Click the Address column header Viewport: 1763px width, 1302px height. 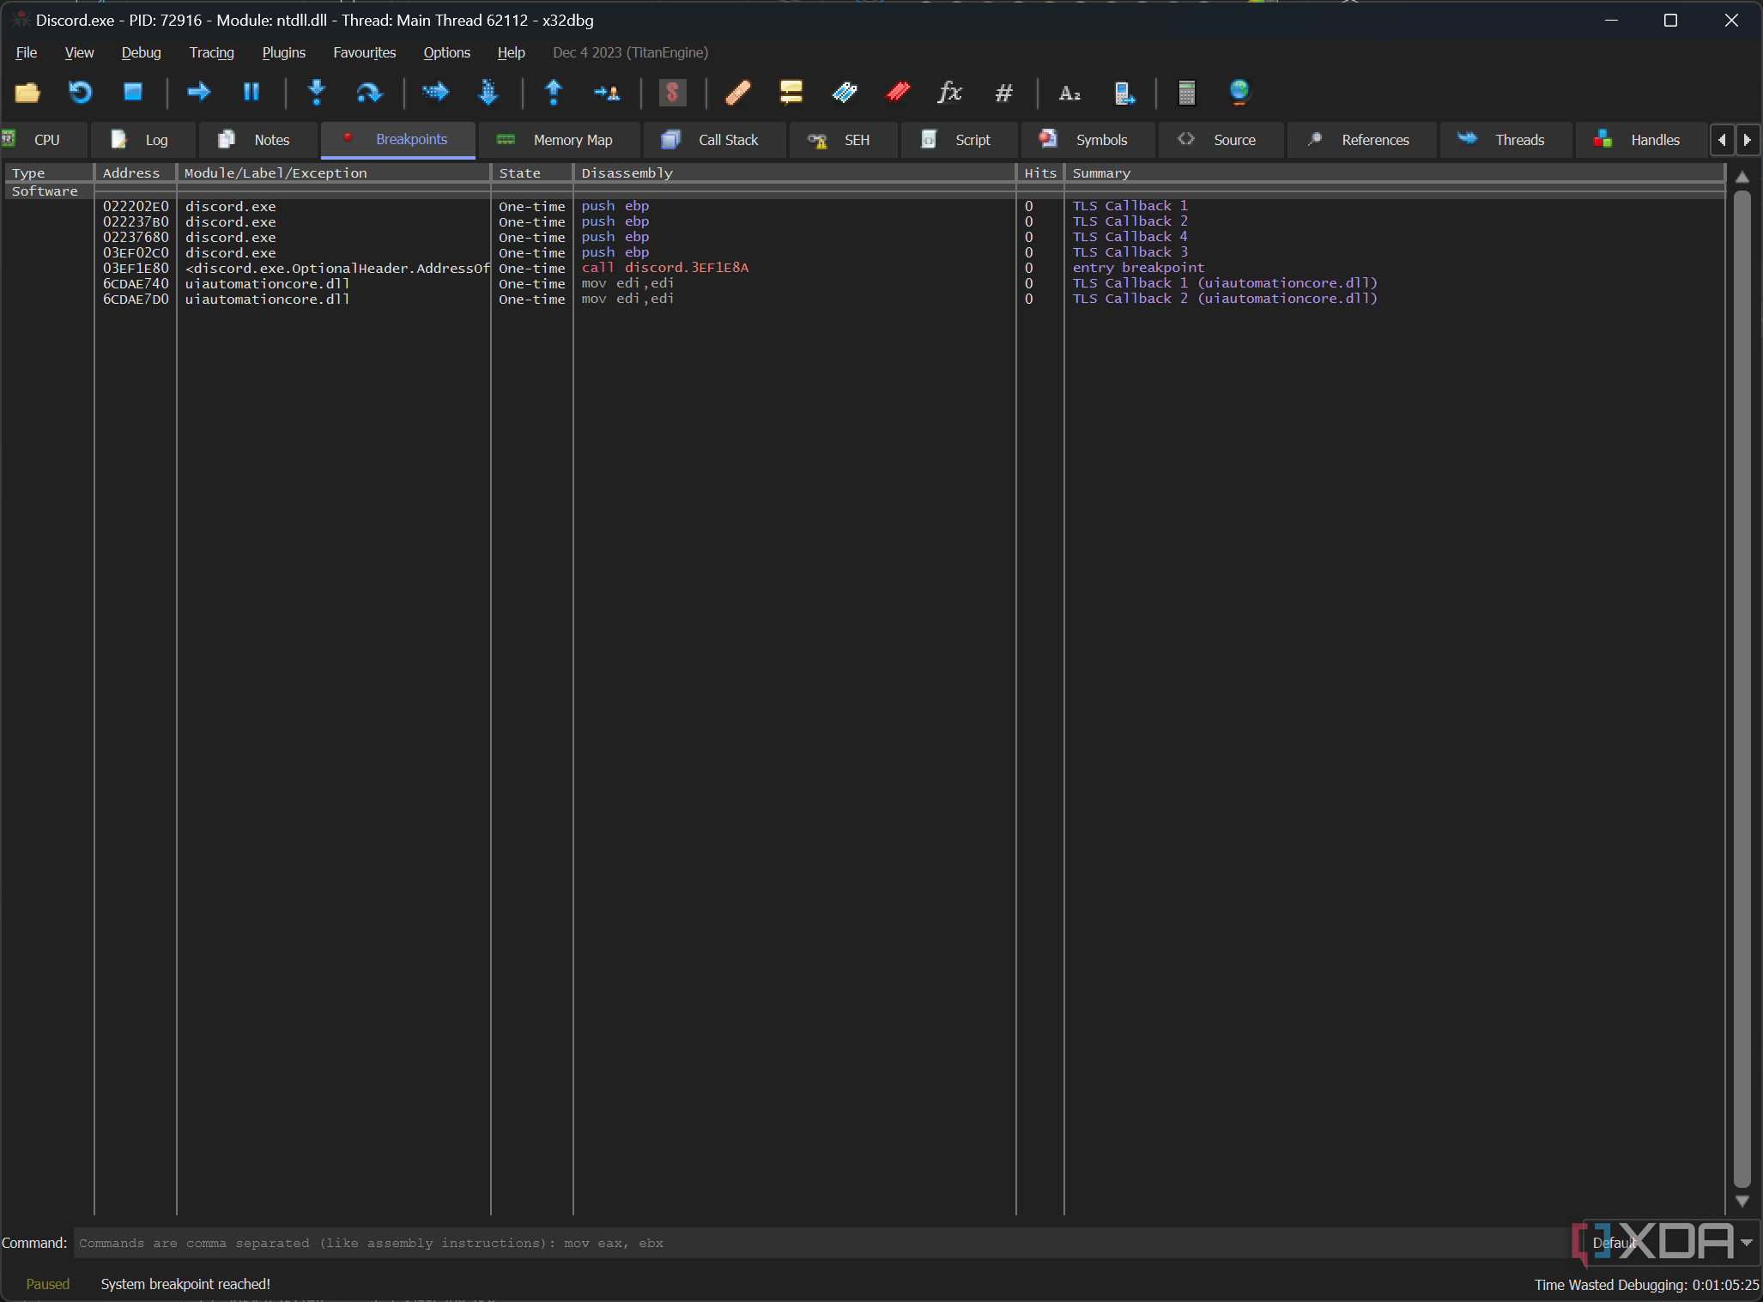pos(135,173)
